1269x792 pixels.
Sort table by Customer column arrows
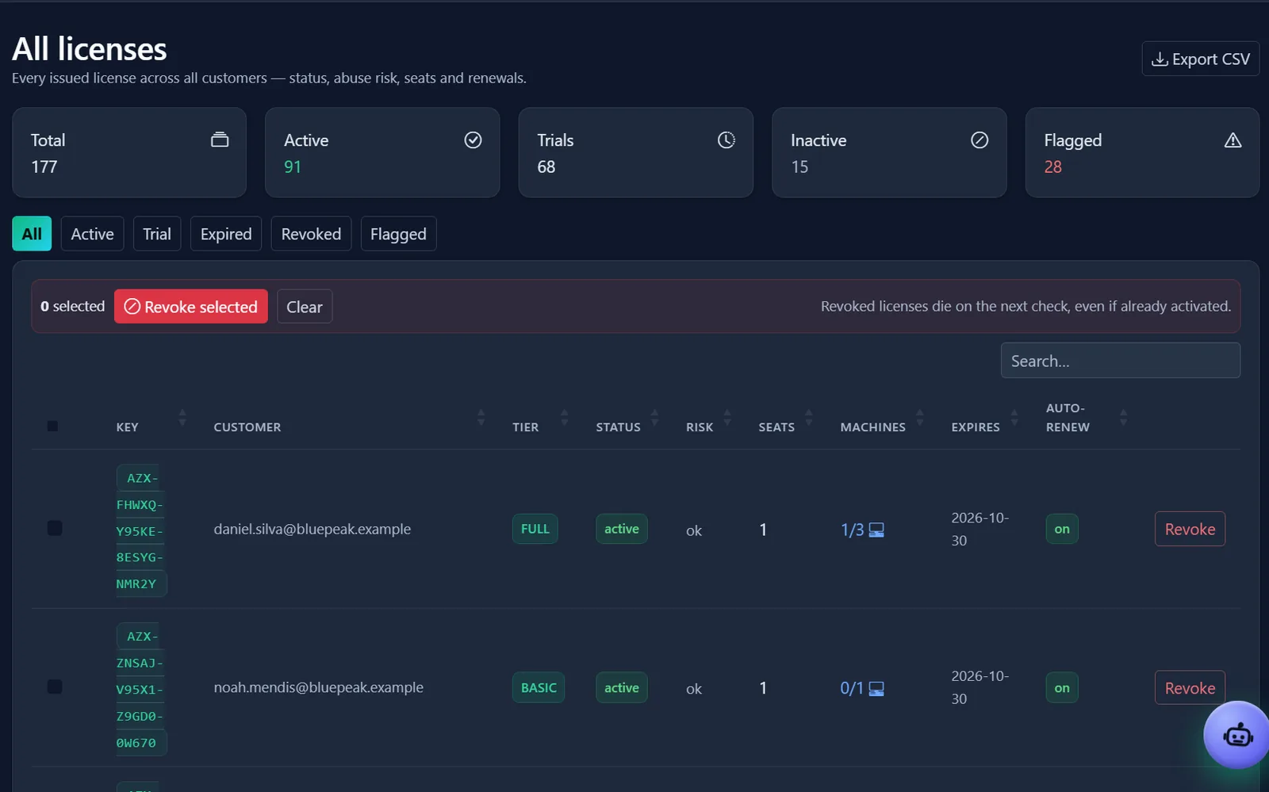click(481, 417)
